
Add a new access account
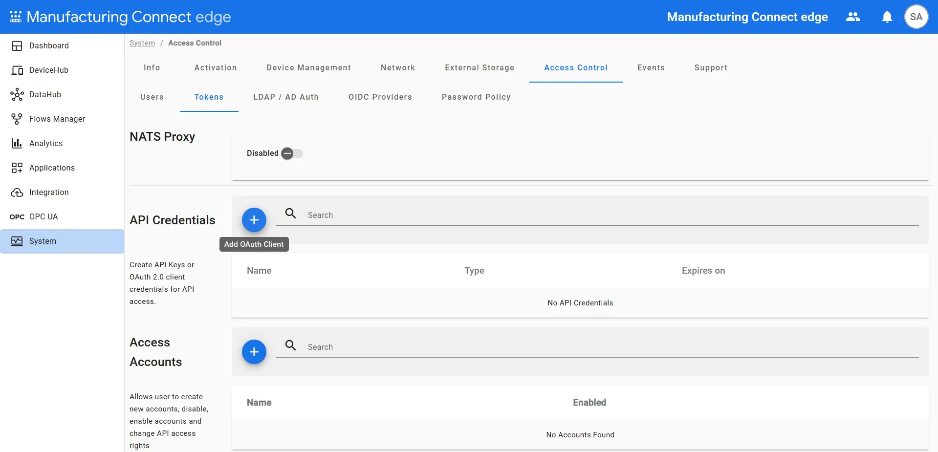coord(254,352)
